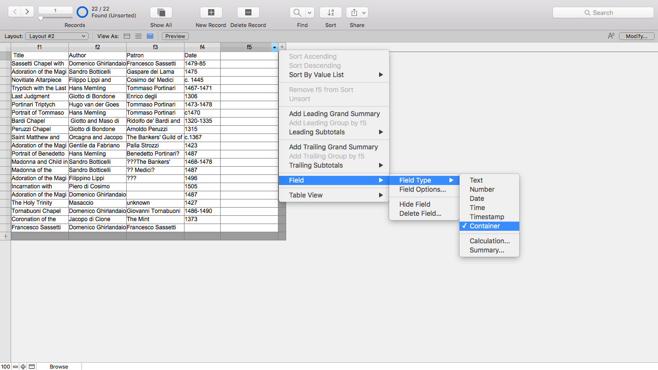Screen dimensions: 658x370
Task: Set field type to Number
Action: point(489,189)
